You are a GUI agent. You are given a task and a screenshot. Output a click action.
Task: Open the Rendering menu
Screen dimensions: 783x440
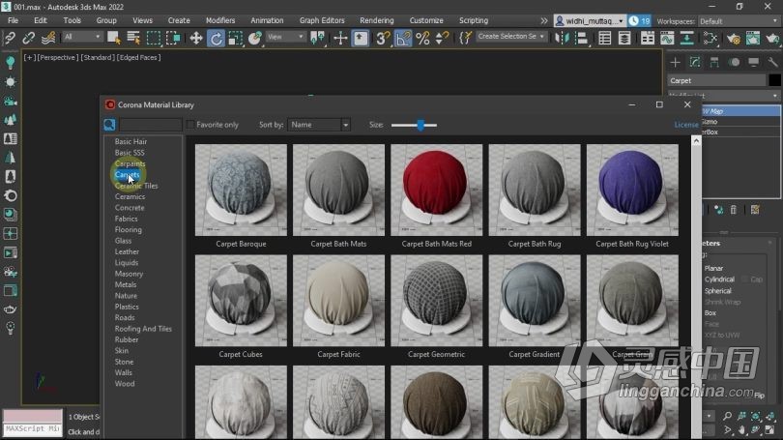377,20
